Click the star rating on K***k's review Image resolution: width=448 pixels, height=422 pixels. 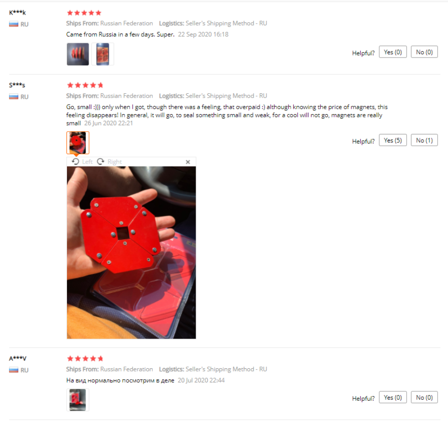coord(84,13)
